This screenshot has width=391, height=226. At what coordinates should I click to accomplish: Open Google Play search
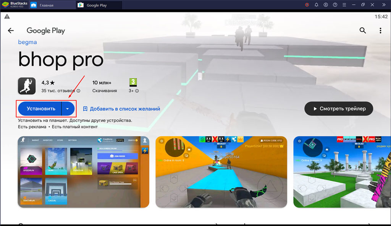point(363,31)
